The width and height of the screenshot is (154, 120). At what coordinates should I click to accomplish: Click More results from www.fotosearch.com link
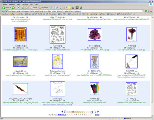point(132,77)
